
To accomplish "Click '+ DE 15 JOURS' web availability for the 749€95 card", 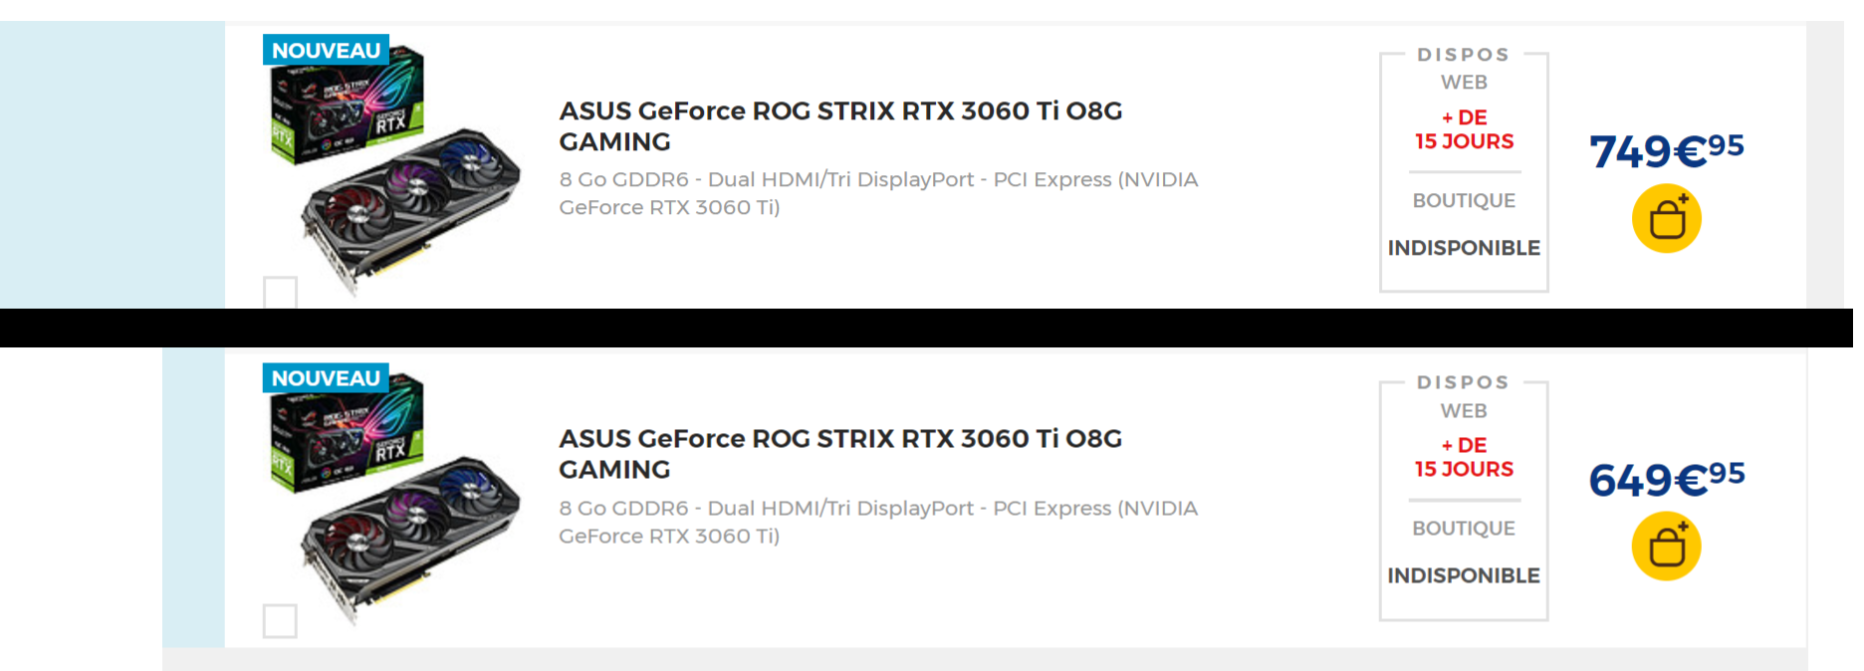I will pyautogui.click(x=1464, y=129).
